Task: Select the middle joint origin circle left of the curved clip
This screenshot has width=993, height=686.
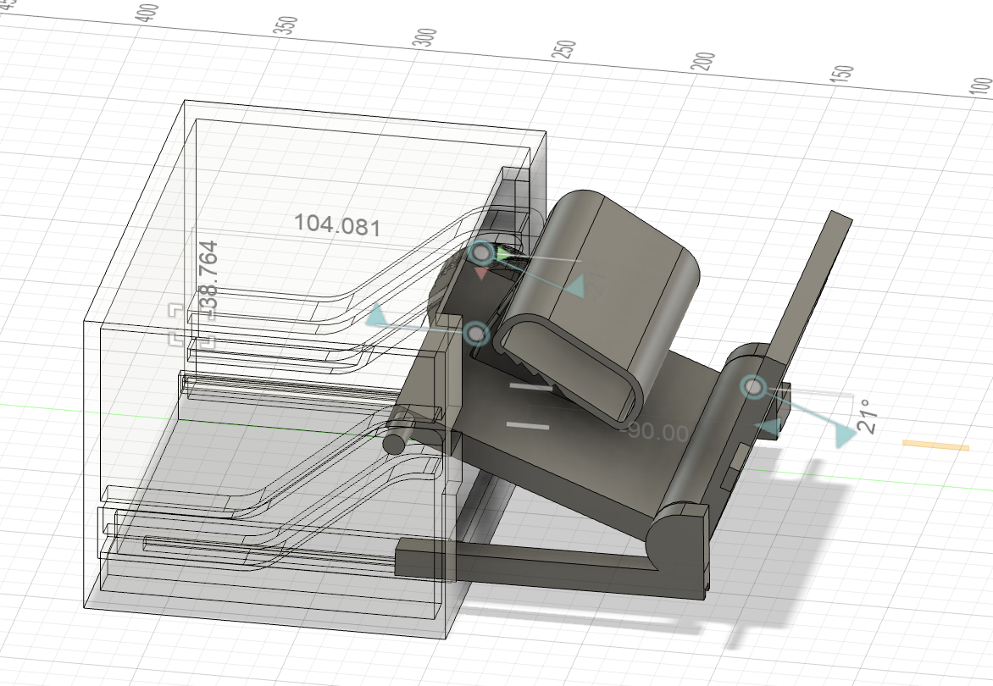Action: tap(477, 333)
